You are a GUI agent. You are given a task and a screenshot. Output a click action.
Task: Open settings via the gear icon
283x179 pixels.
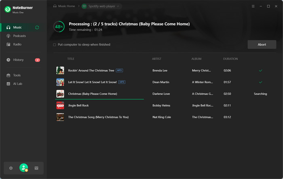[x=11, y=168]
